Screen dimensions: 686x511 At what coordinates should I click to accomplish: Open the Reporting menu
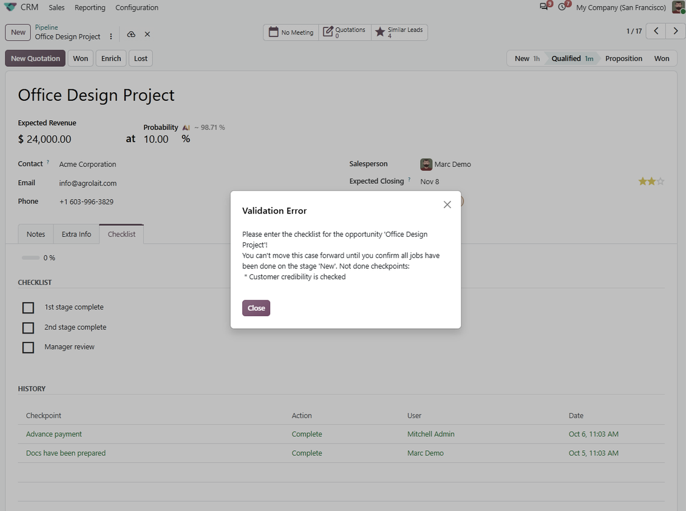(x=90, y=7)
